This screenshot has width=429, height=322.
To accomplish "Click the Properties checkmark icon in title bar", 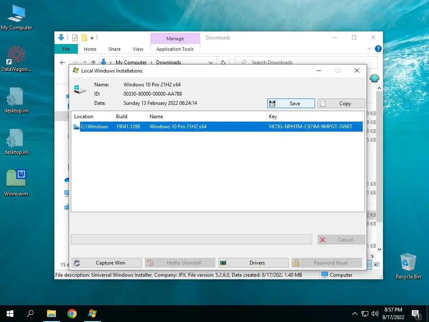I will pyautogui.click(x=75, y=38).
